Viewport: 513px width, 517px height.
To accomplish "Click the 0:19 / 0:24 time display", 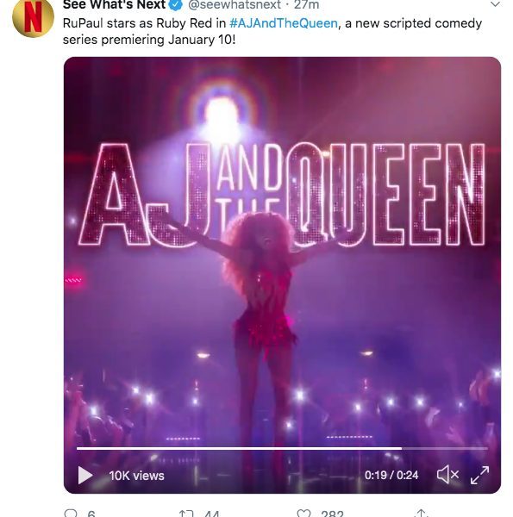I will (391, 475).
